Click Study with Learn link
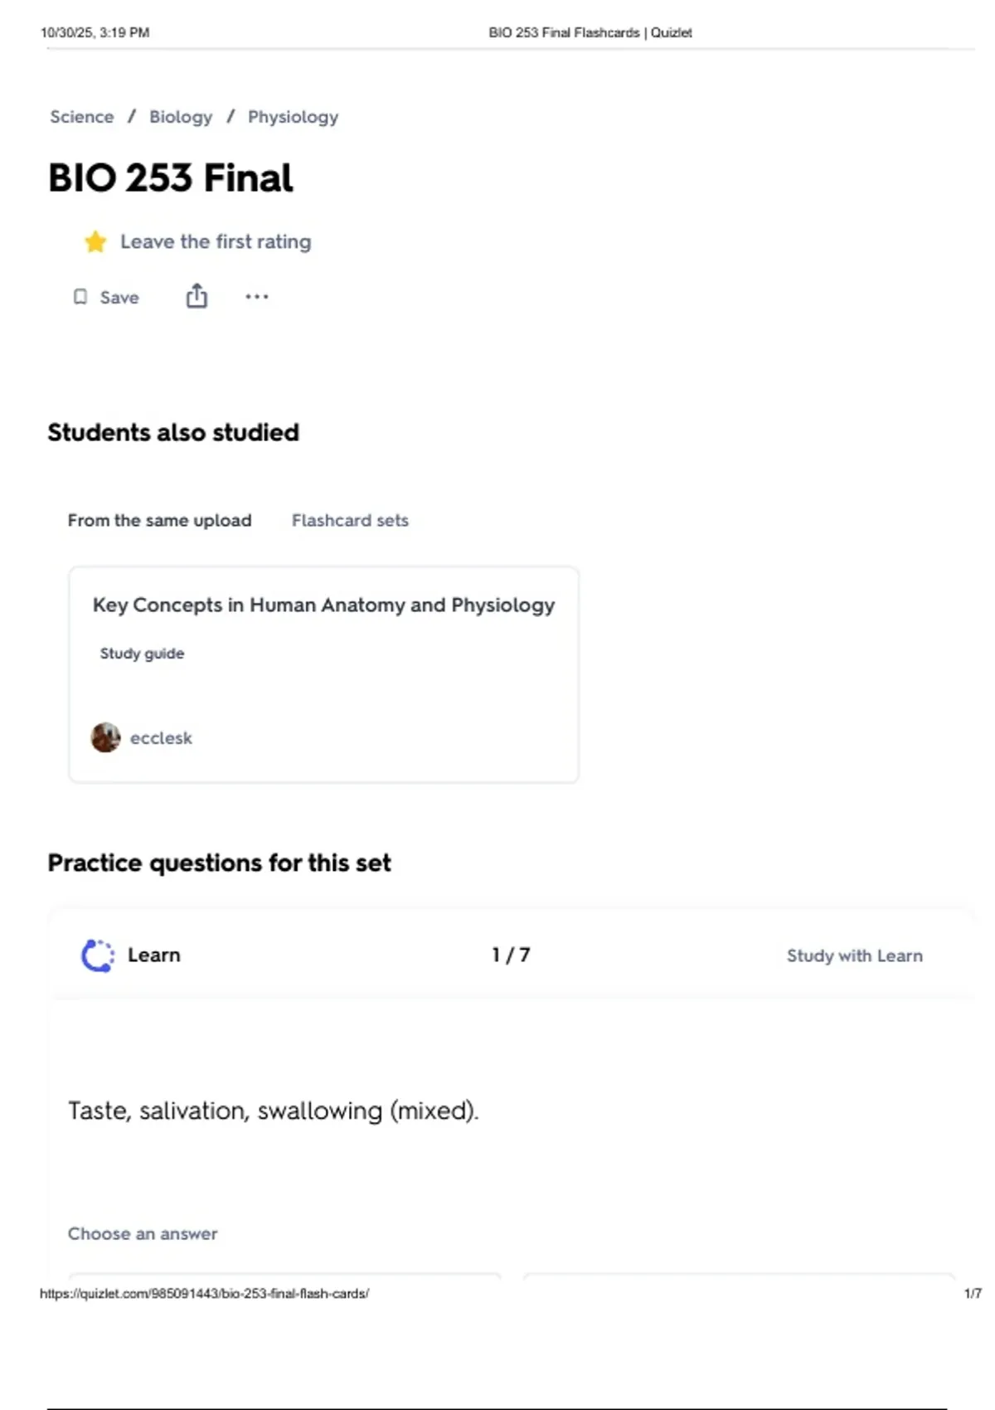 [854, 955]
